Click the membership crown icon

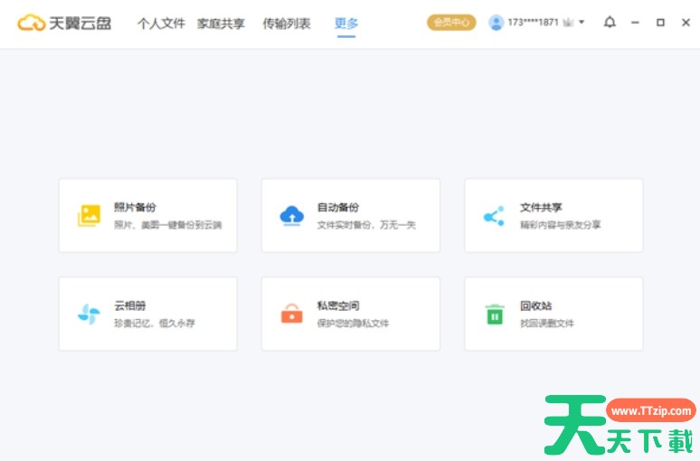(x=568, y=23)
